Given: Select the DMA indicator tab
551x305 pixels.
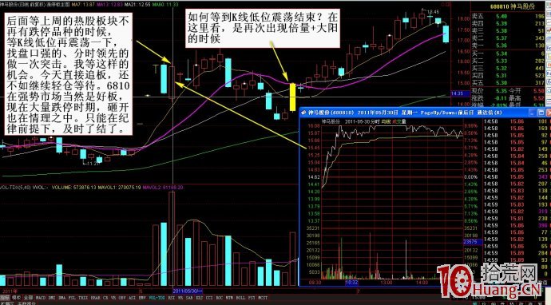Looking at the screenshot, I should coord(61,297).
